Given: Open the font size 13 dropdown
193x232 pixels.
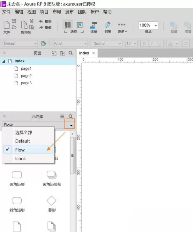Looking at the screenshot, I should [131, 44].
